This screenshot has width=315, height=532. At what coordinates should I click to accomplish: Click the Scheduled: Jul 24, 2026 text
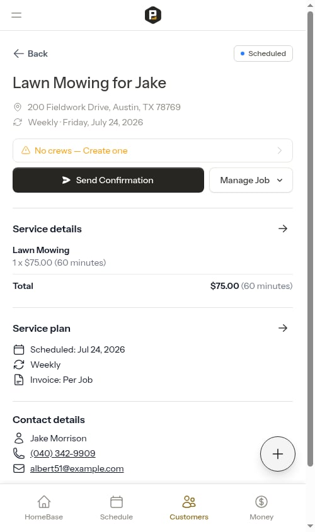point(77,349)
